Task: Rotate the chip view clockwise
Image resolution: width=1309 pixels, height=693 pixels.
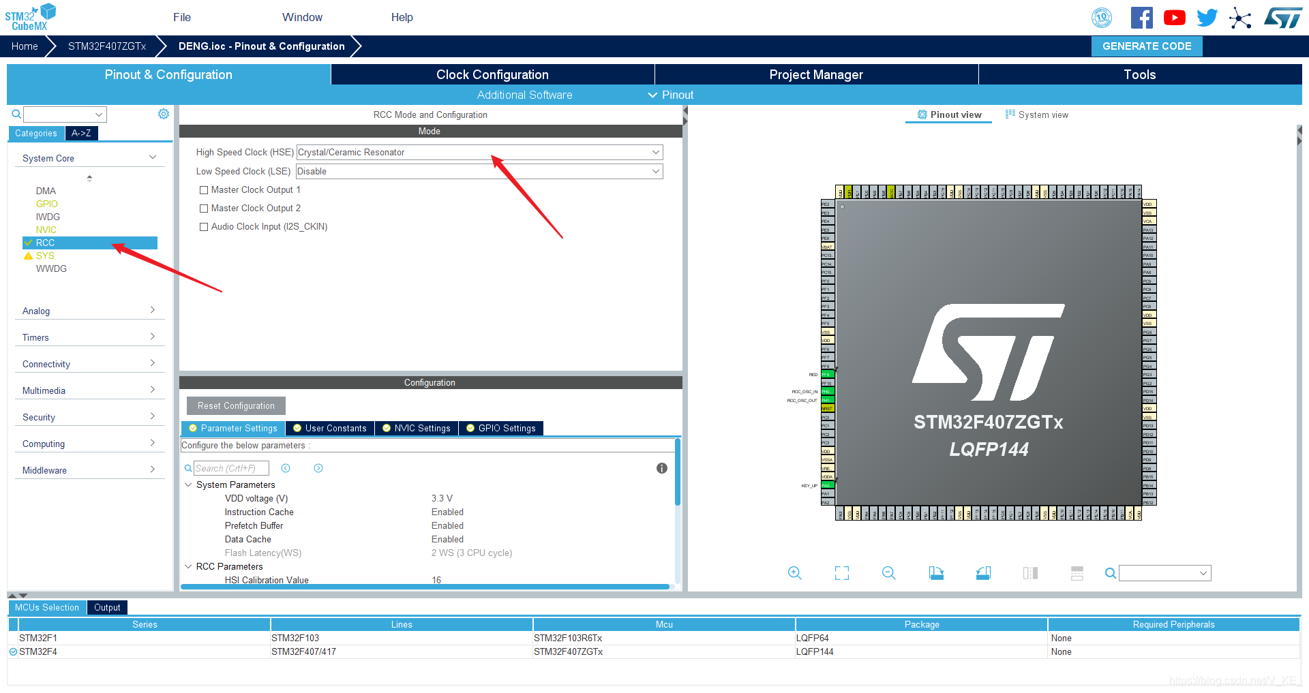Action: point(936,573)
